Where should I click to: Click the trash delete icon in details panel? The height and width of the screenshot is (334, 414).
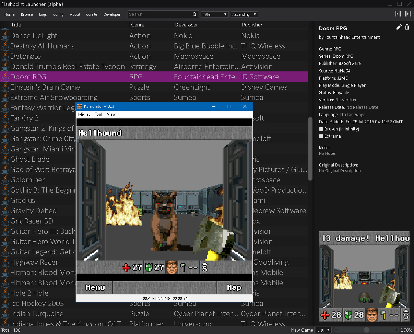tap(407, 27)
